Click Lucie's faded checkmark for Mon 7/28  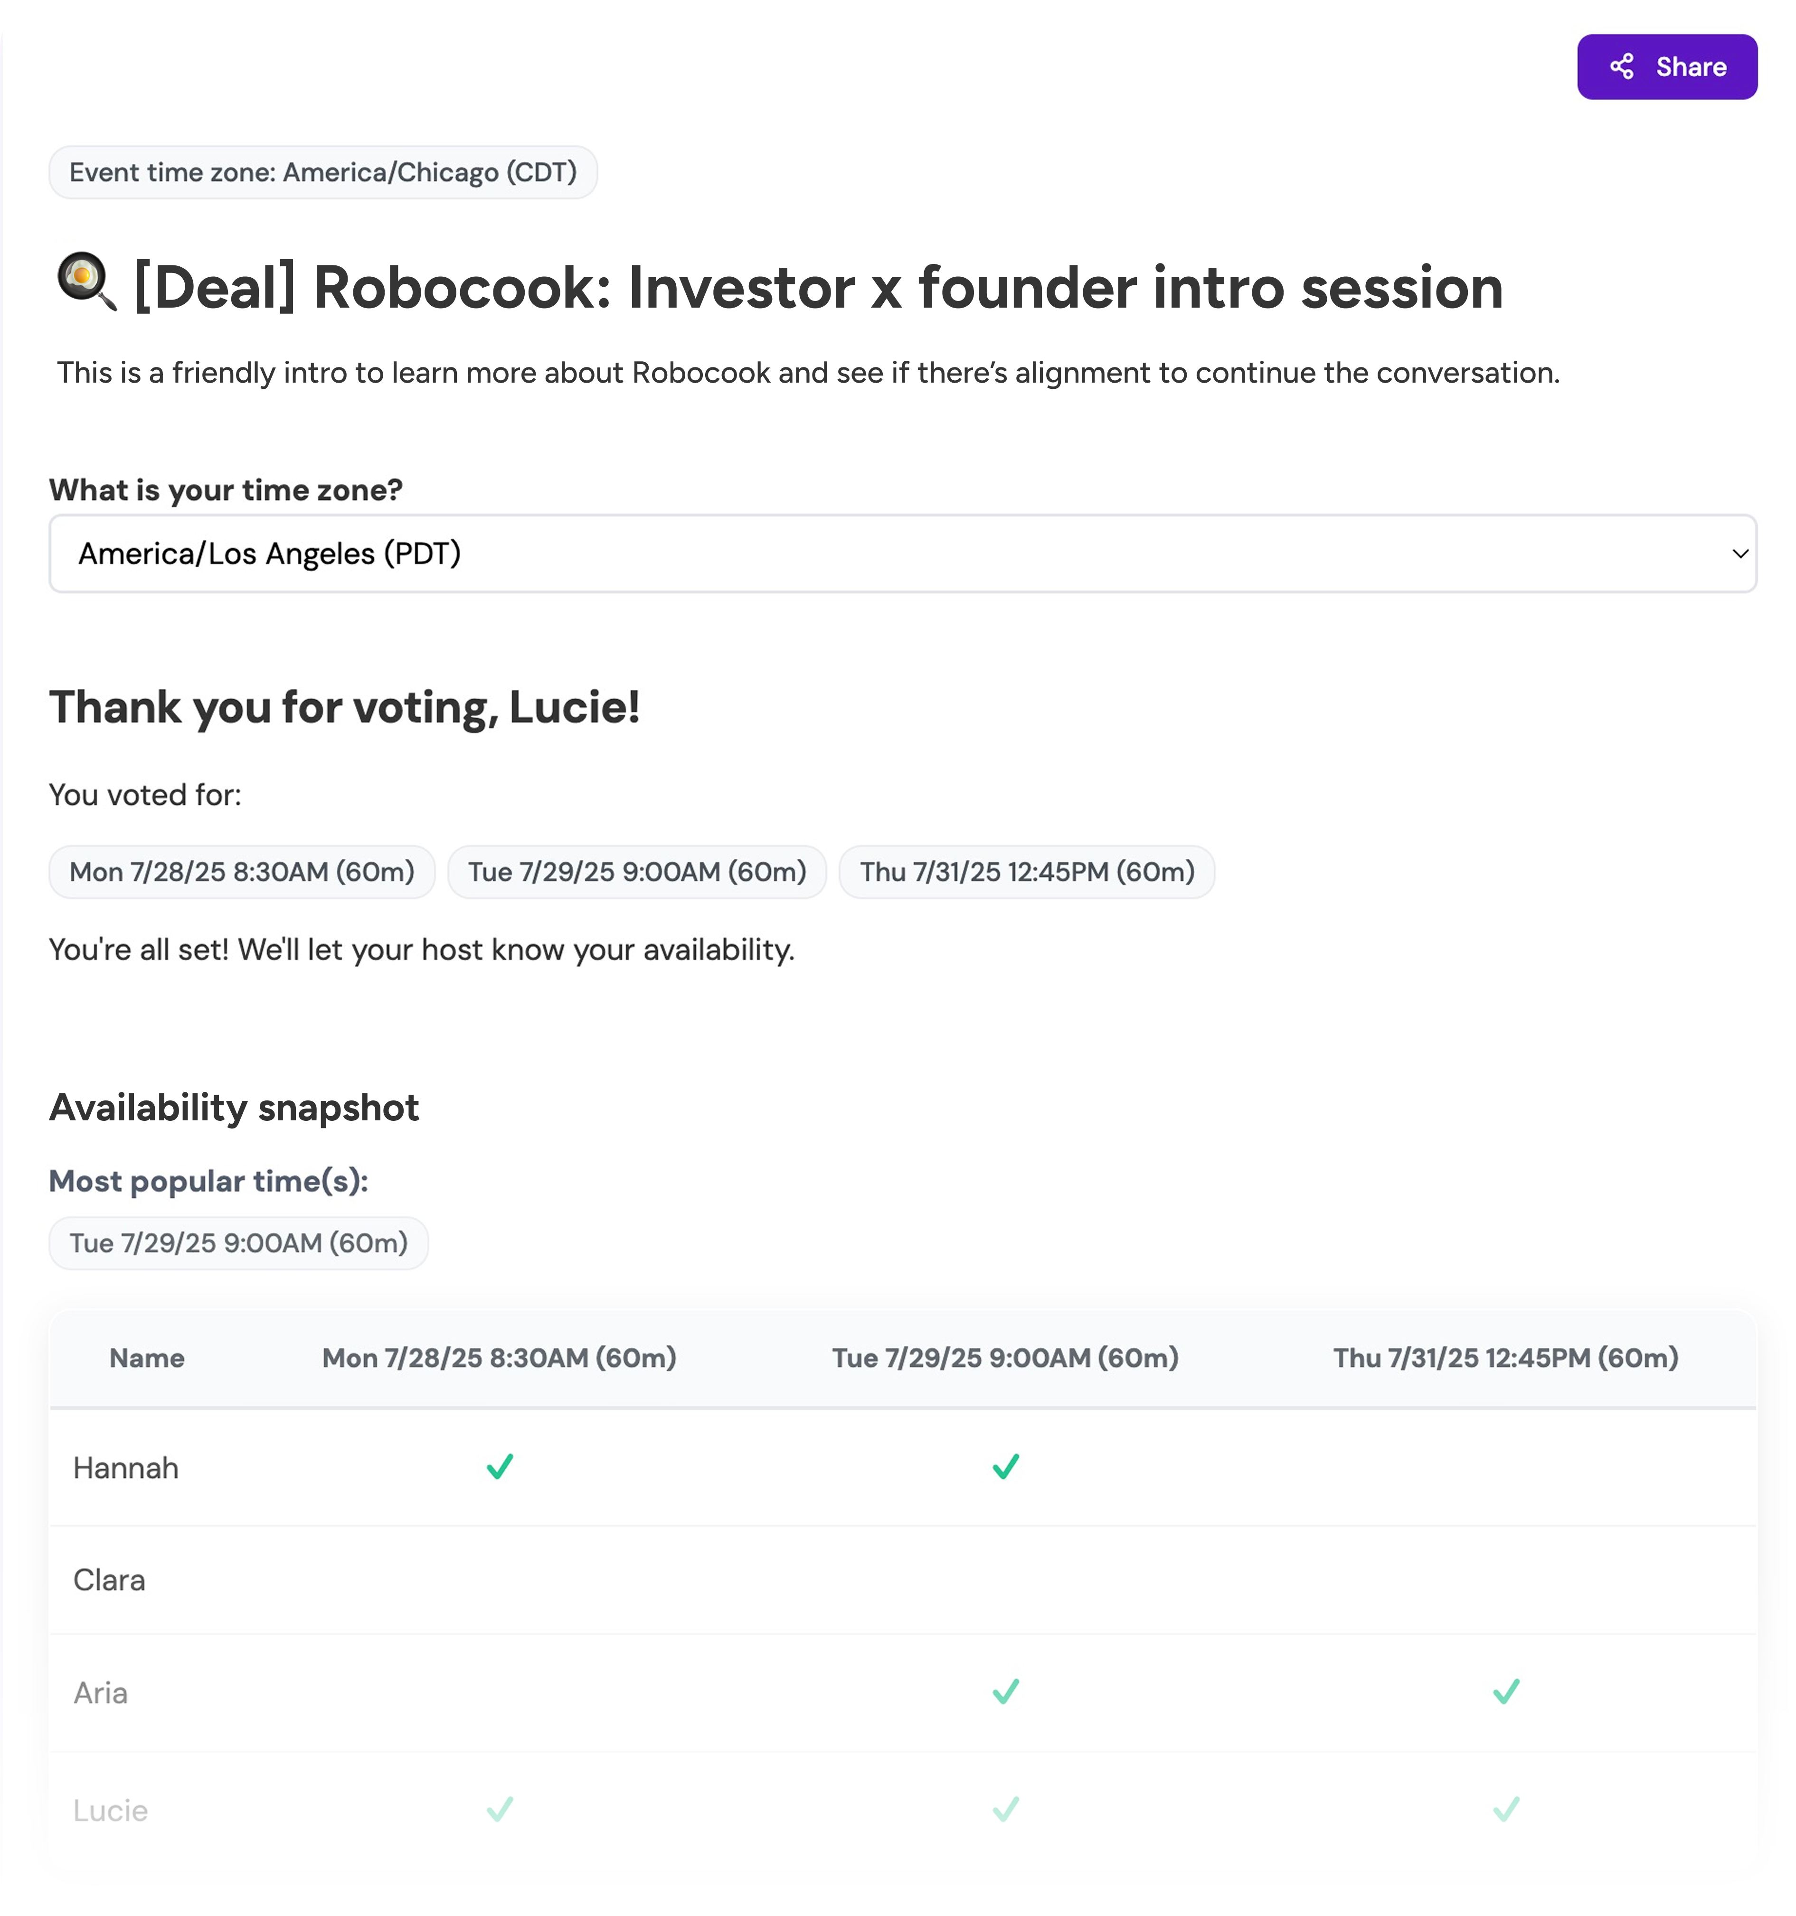click(500, 1810)
